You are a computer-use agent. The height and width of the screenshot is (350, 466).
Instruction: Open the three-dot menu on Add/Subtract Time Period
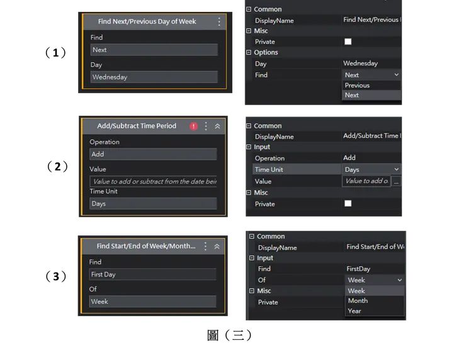[x=206, y=127]
